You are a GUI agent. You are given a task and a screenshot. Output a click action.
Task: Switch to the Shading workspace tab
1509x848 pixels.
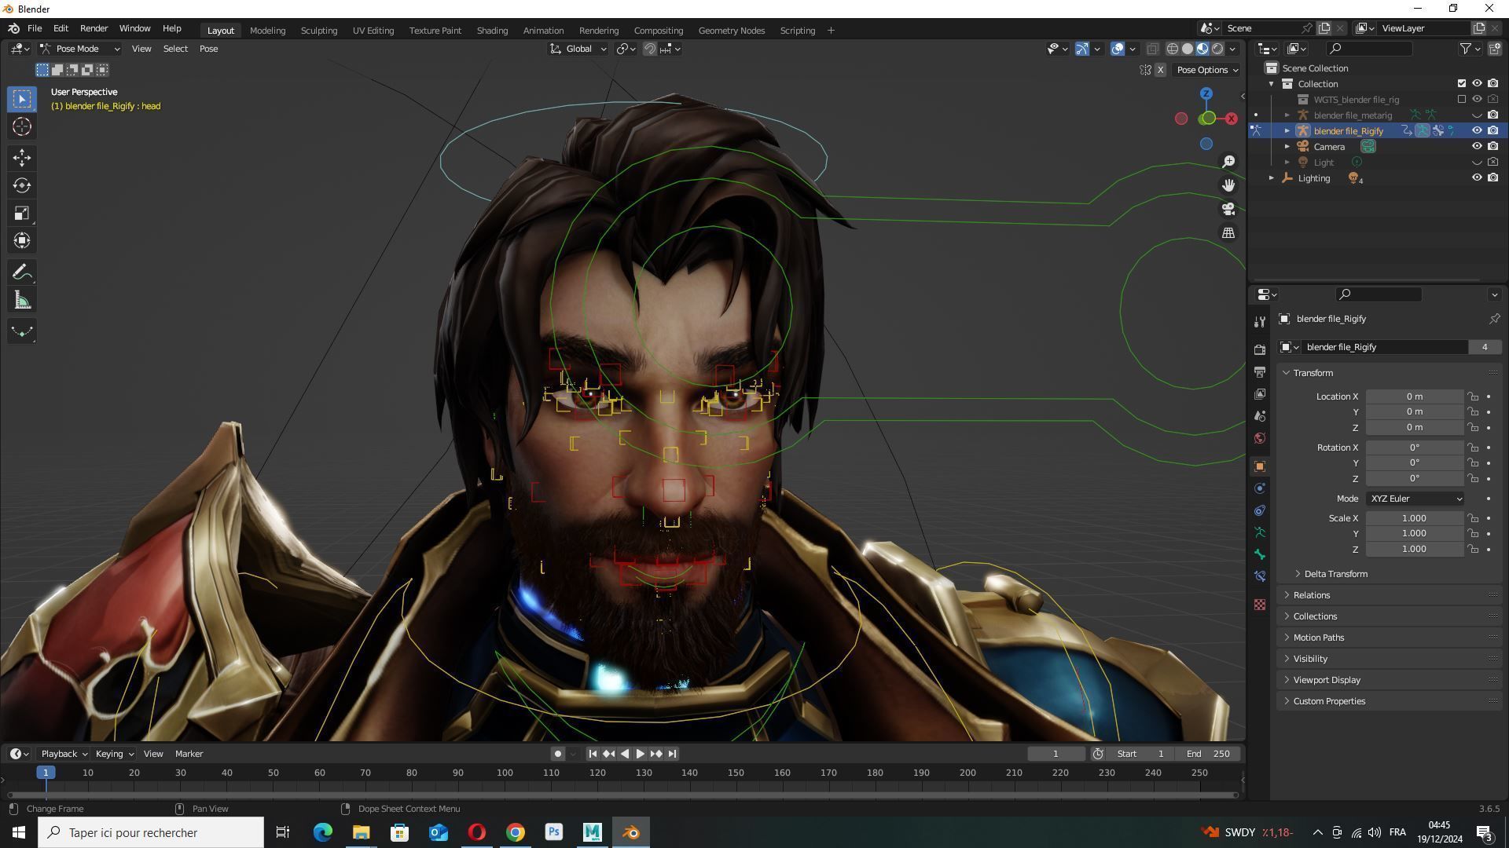click(x=492, y=31)
